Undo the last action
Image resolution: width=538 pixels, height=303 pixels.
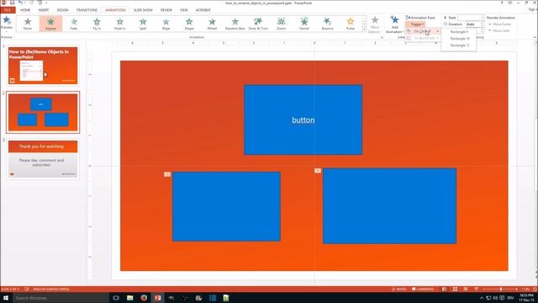click(20, 3)
